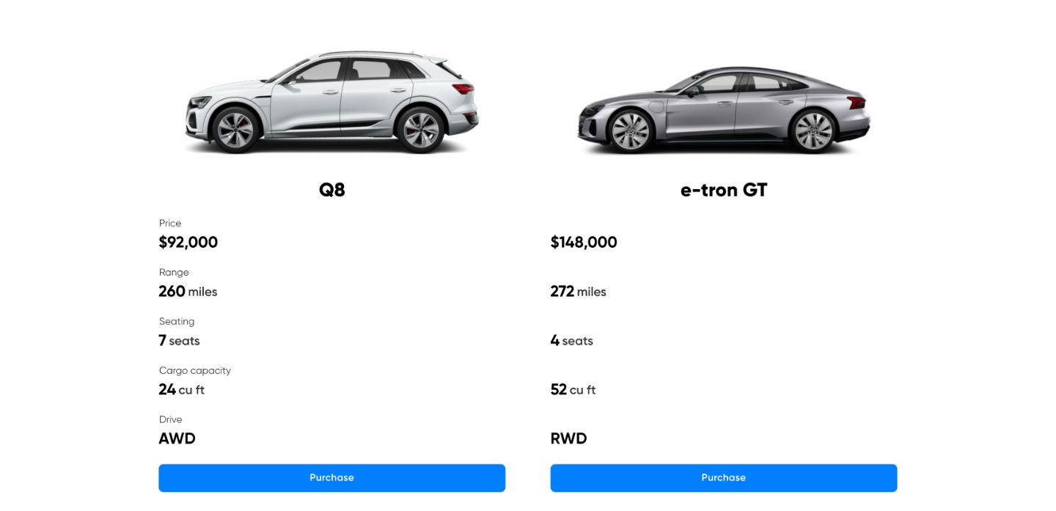Select the e-tron GT model heading
The image size is (1056, 511).
pos(723,190)
